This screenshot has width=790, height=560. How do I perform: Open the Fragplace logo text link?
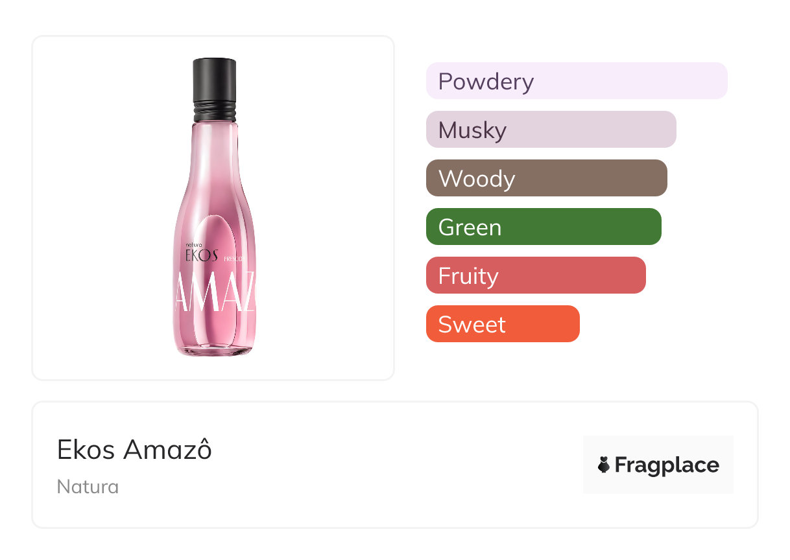coord(666,465)
